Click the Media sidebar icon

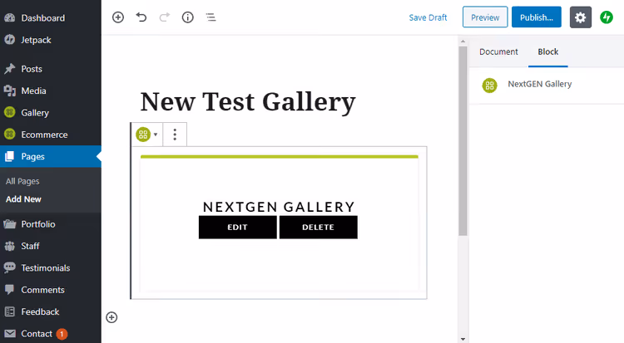[x=9, y=91]
